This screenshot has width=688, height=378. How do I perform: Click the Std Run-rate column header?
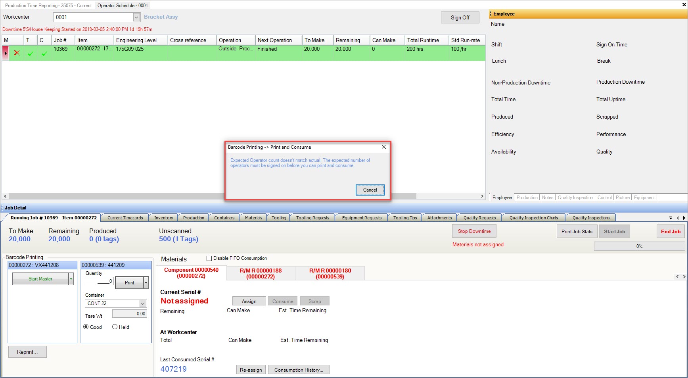pyautogui.click(x=467, y=40)
